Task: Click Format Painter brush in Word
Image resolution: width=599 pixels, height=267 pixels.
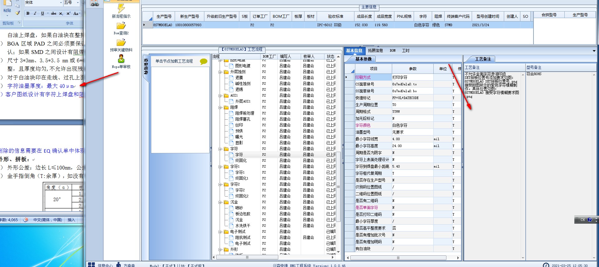Action: pos(17,13)
